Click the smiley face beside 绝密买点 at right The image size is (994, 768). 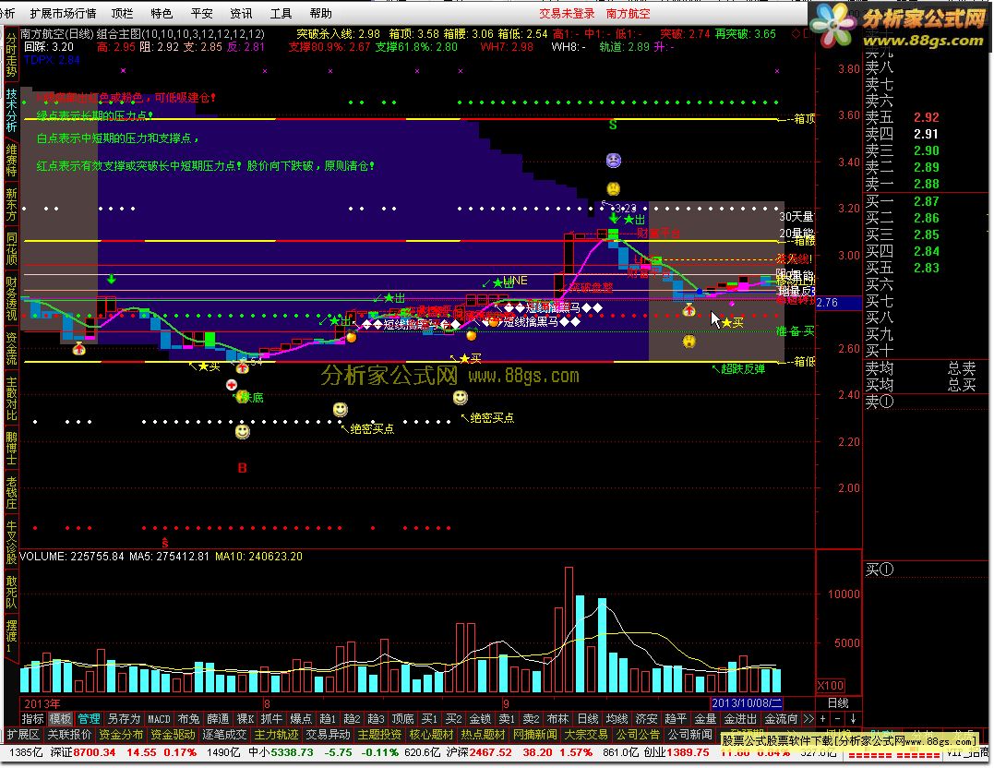(460, 398)
